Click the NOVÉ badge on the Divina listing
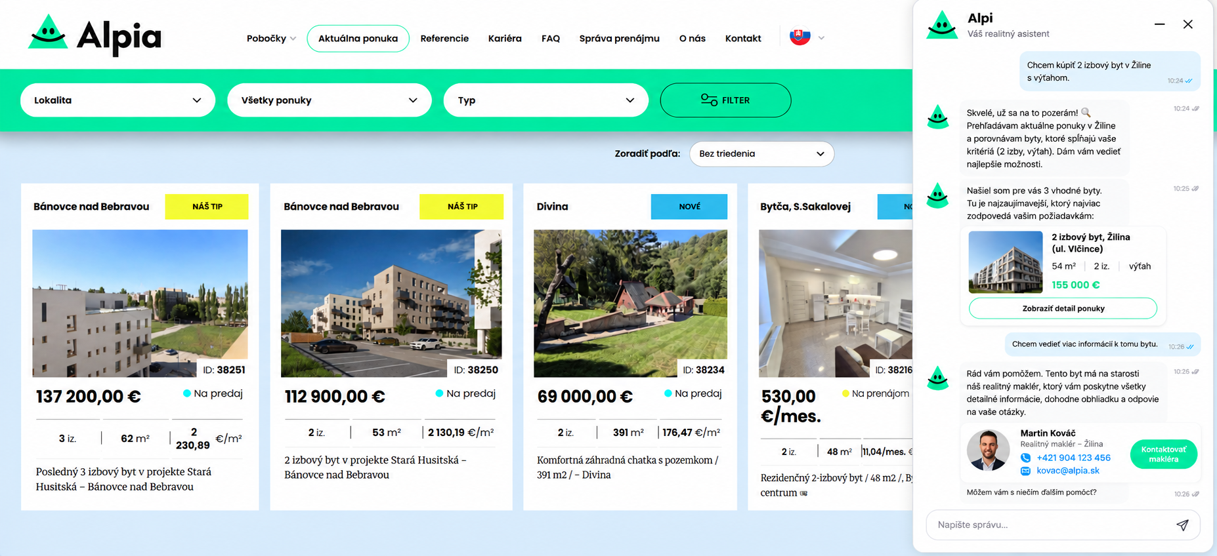The image size is (1217, 556). click(689, 206)
